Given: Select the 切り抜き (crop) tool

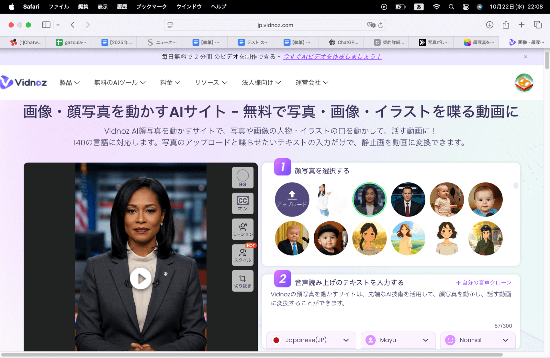Looking at the screenshot, I should pos(242,281).
